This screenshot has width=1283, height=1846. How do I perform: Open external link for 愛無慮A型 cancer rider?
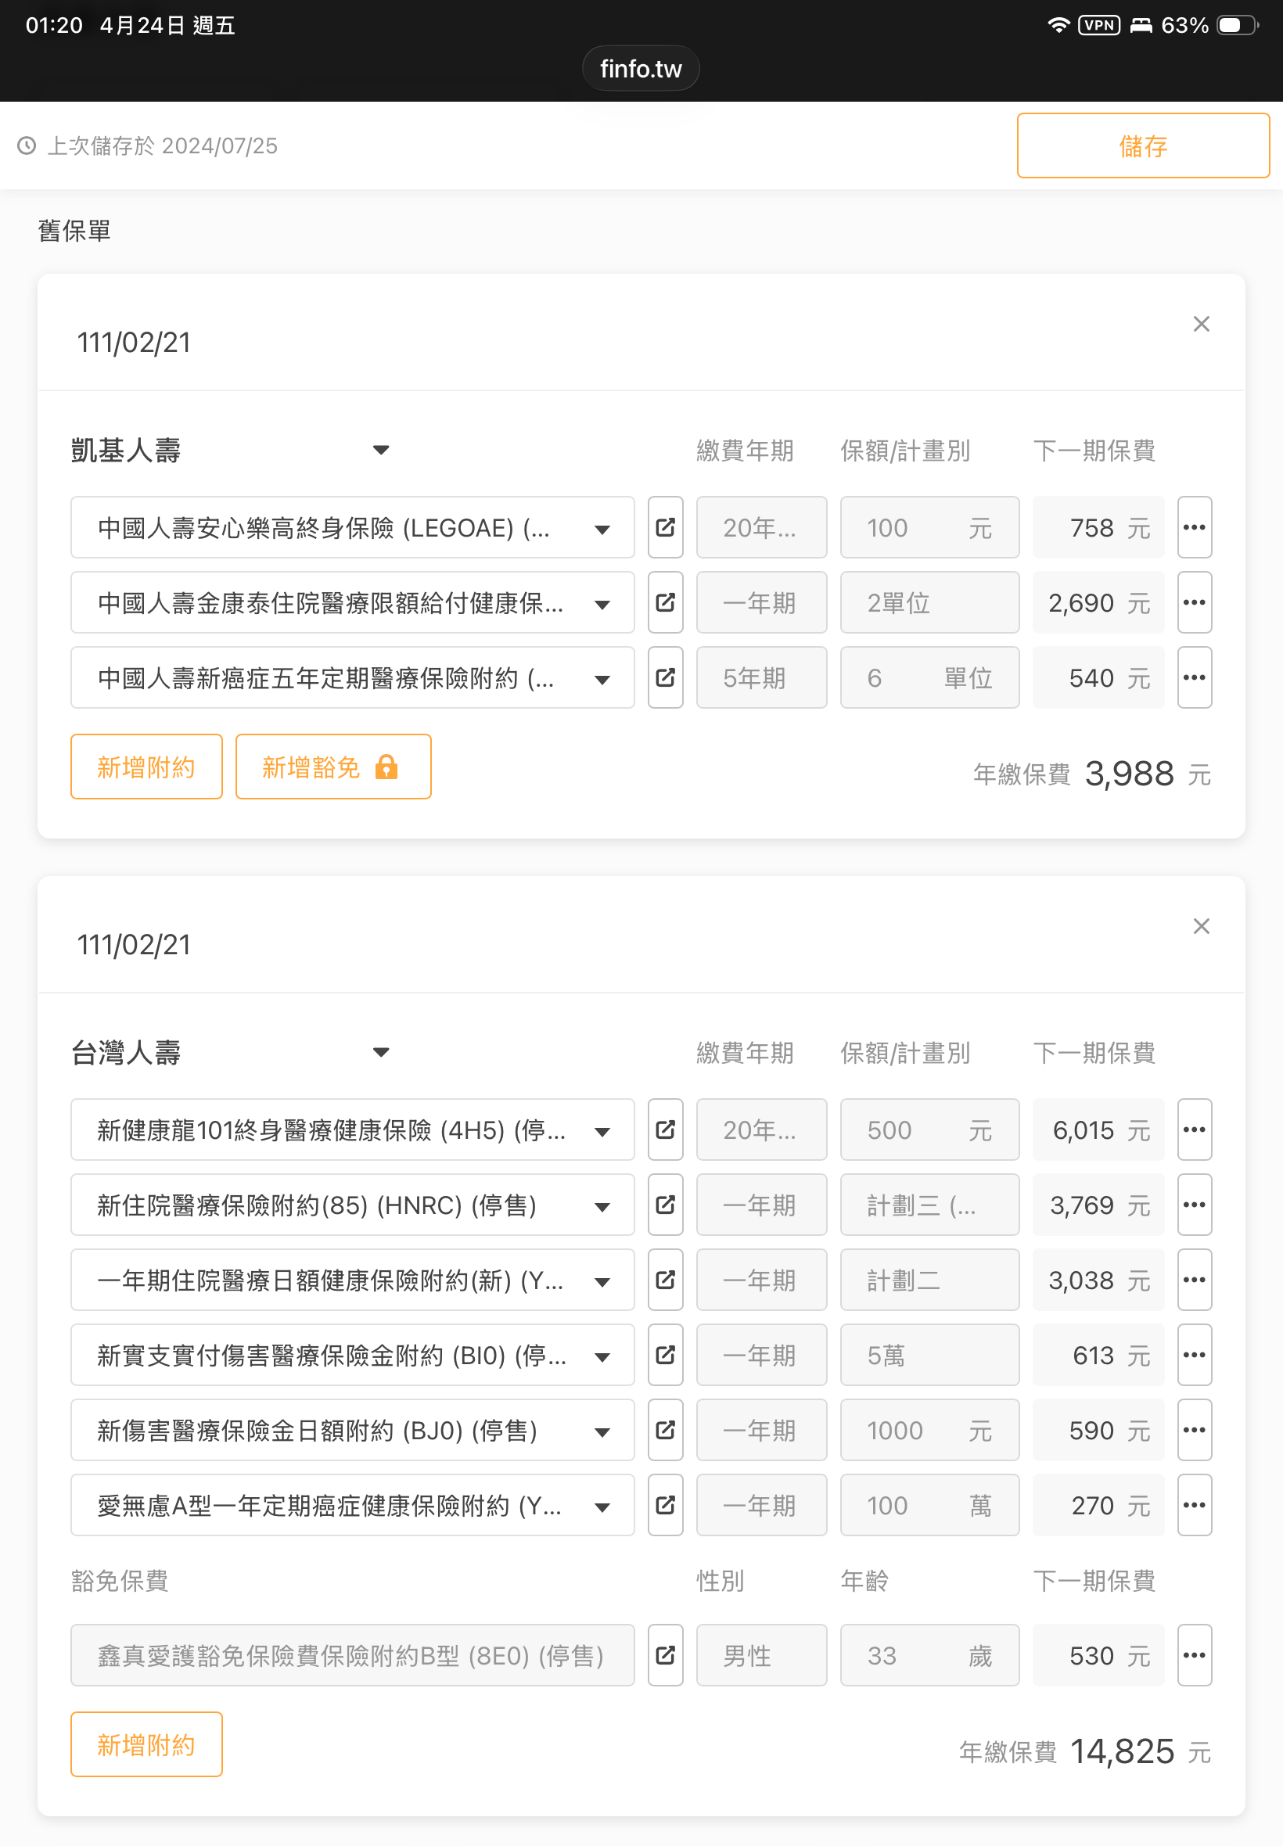coord(665,1504)
